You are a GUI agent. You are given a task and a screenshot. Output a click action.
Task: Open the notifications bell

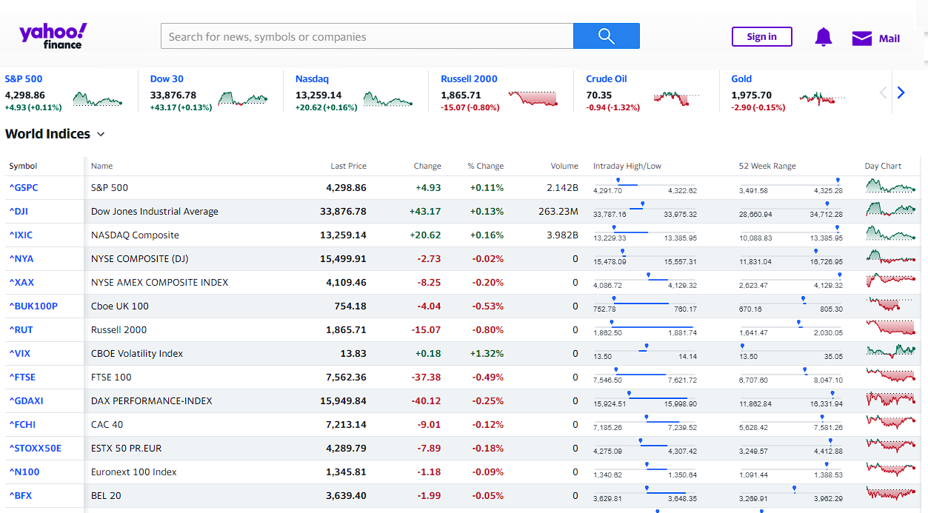824,37
